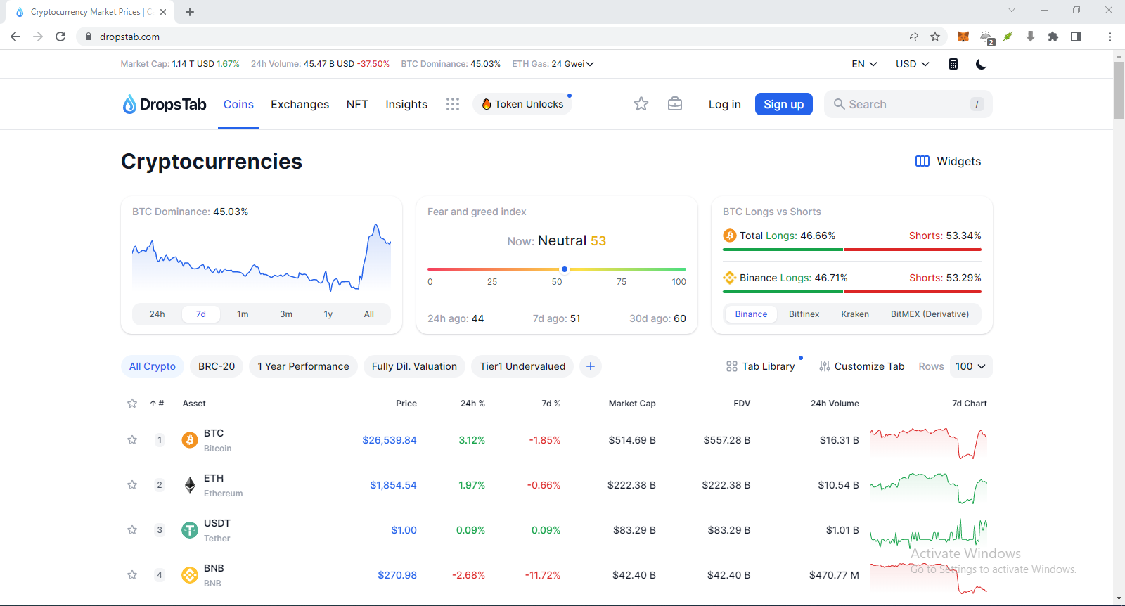Image resolution: width=1125 pixels, height=606 pixels.
Task: Open USD currency dropdown
Action: click(912, 64)
